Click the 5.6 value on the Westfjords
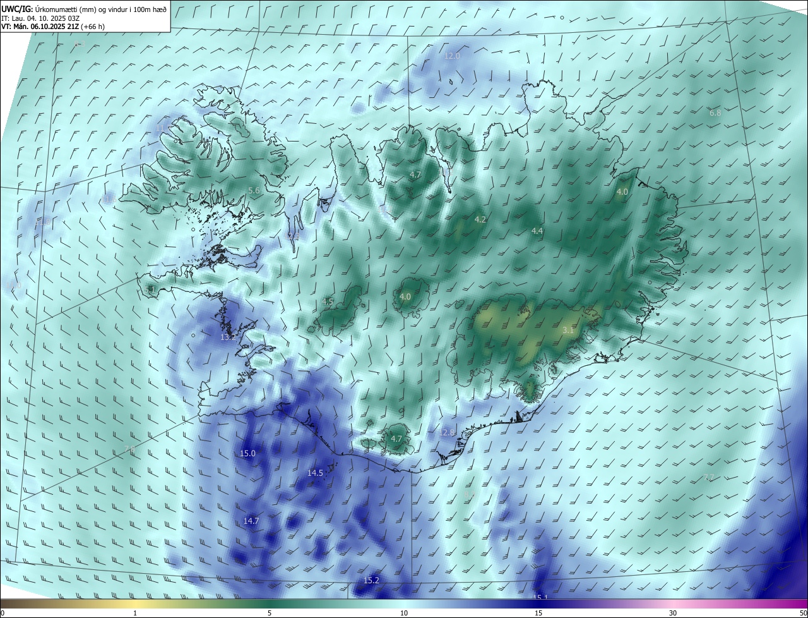Screen dimensions: 808x618 coord(254,191)
